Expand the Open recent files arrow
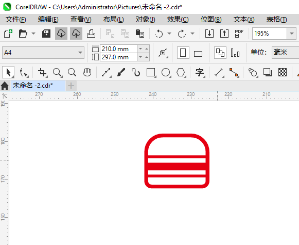299x245 pixels. (x=33, y=34)
